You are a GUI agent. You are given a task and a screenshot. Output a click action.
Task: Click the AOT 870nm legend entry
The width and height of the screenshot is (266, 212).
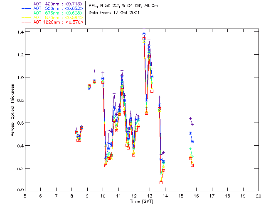[x=53, y=17]
